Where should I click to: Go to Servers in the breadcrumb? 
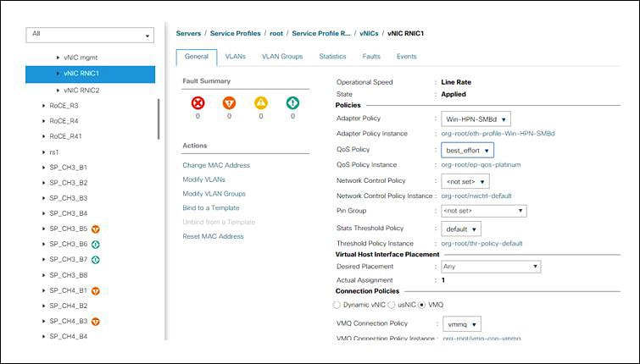[188, 33]
